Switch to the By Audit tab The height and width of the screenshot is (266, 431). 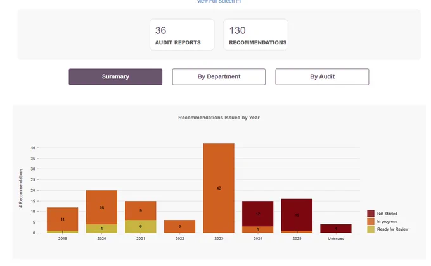[322, 76]
